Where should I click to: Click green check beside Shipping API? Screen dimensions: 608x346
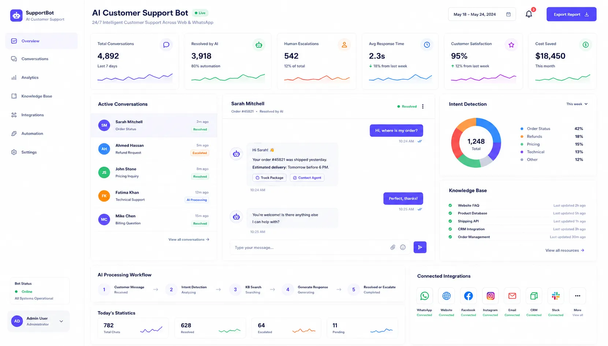pyautogui.click(x=450, y=221)
